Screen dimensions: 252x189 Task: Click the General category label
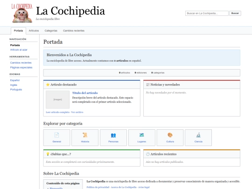[57, 141]
